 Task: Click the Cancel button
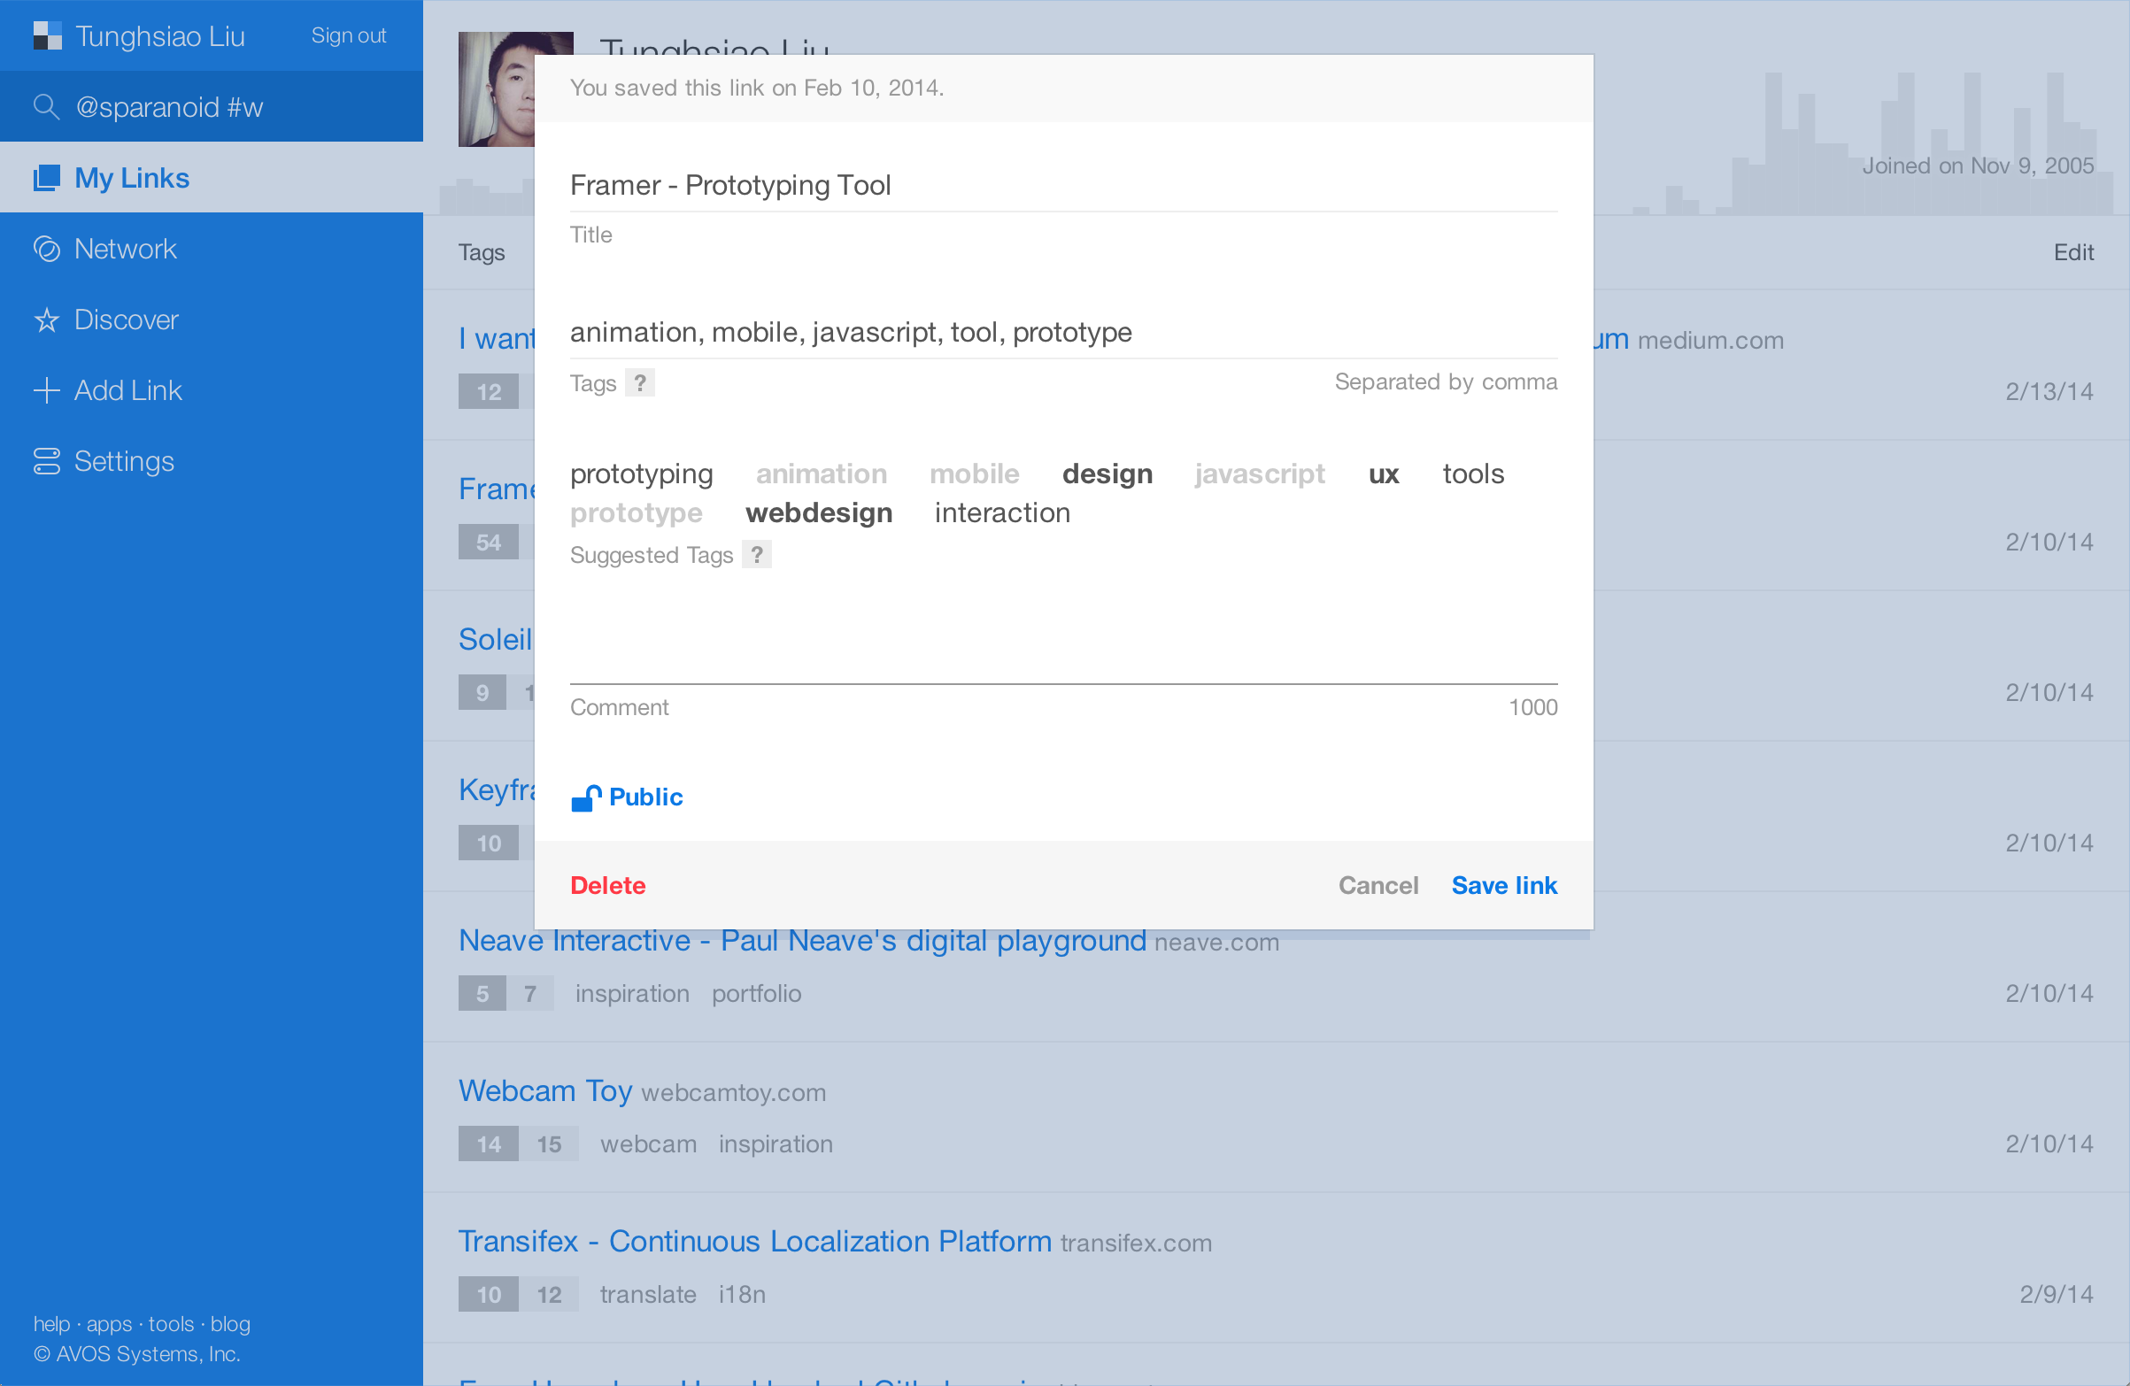coord(1378,885)
